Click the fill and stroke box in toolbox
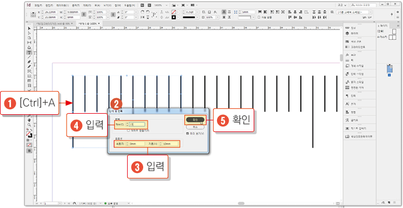The width and height of the screenshot is (403, 208). click(29, 135)
